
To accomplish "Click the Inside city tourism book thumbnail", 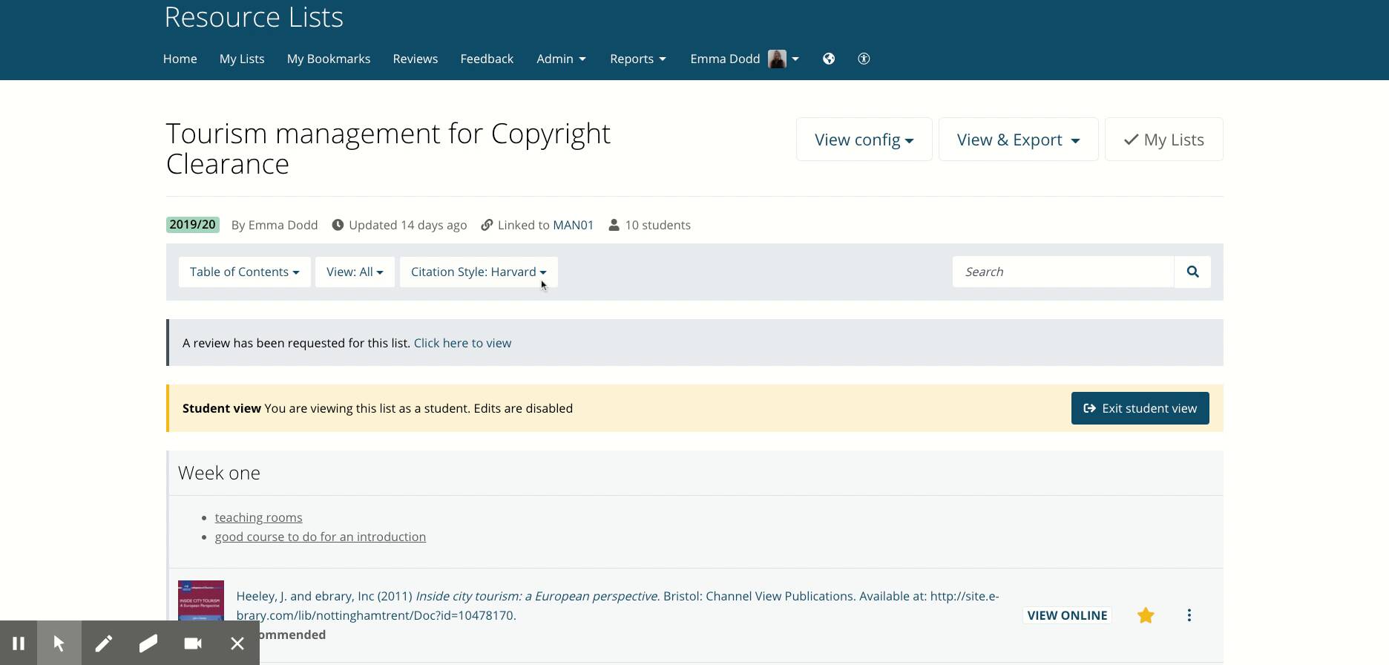I will [201, 600].
